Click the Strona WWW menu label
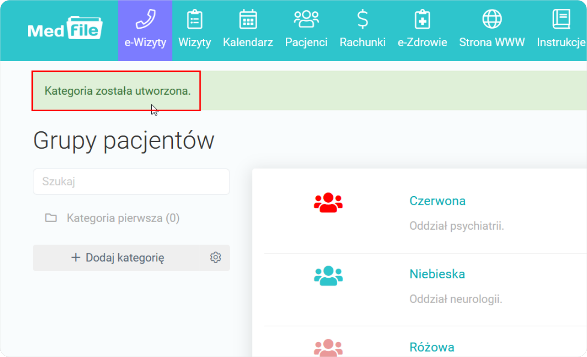 (492, 42)
